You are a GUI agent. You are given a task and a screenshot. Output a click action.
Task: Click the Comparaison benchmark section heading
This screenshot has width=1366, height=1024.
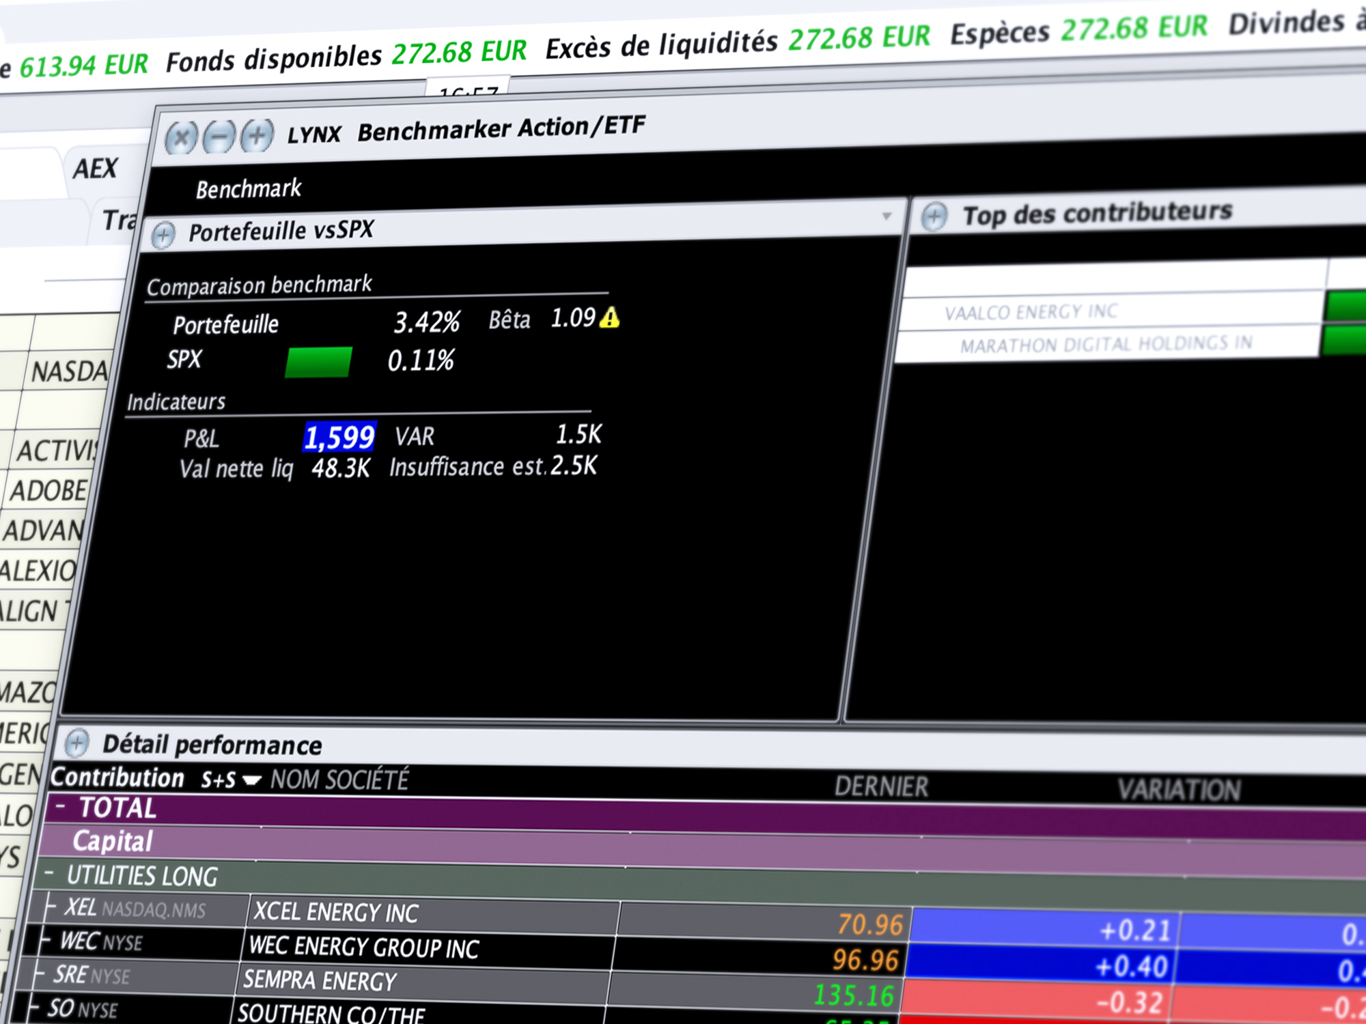(x=259, y=285)
